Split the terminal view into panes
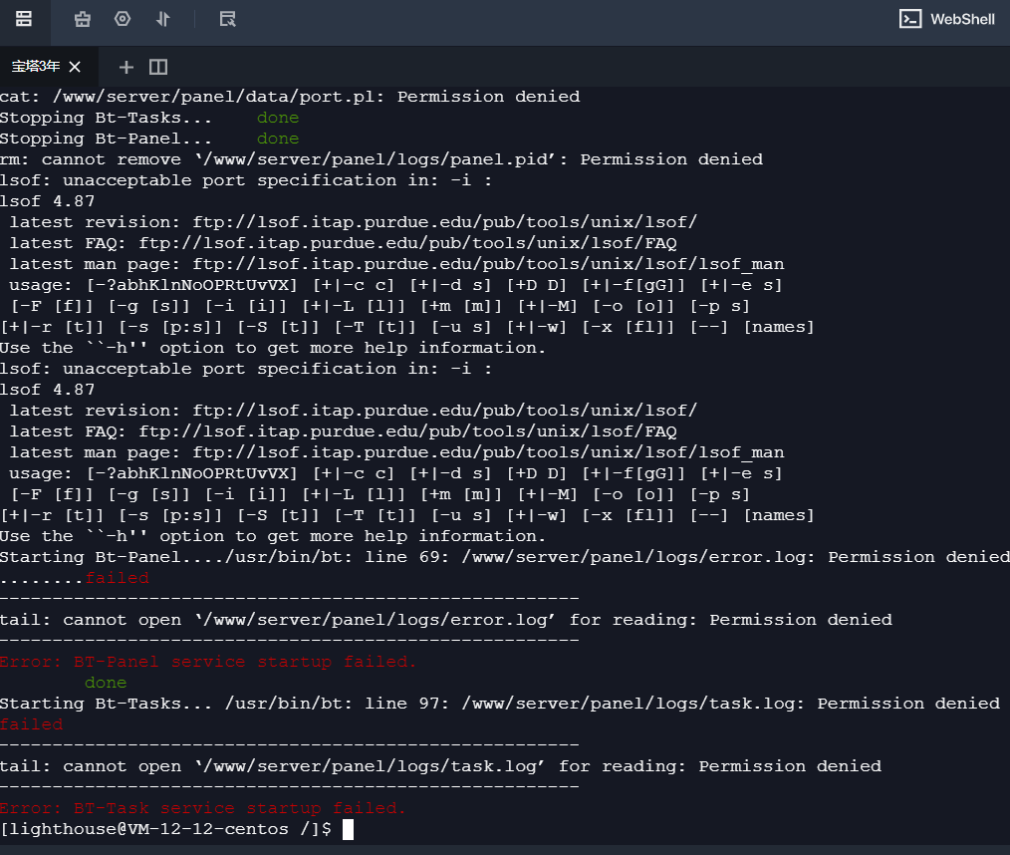The width and height of the screenshot is (1010, 855). pyautogui.click(x=158, y=67)
